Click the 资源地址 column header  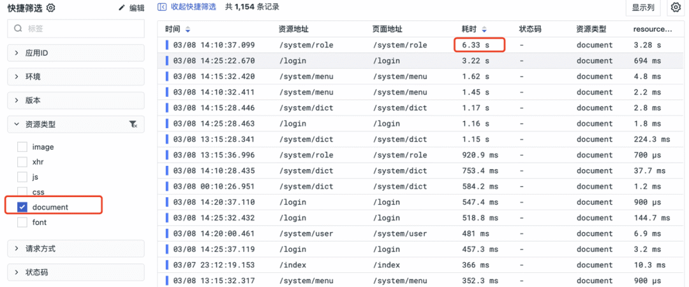[293, 29]
